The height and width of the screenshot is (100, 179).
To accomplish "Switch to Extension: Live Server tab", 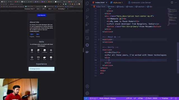I will coord(140,2).
